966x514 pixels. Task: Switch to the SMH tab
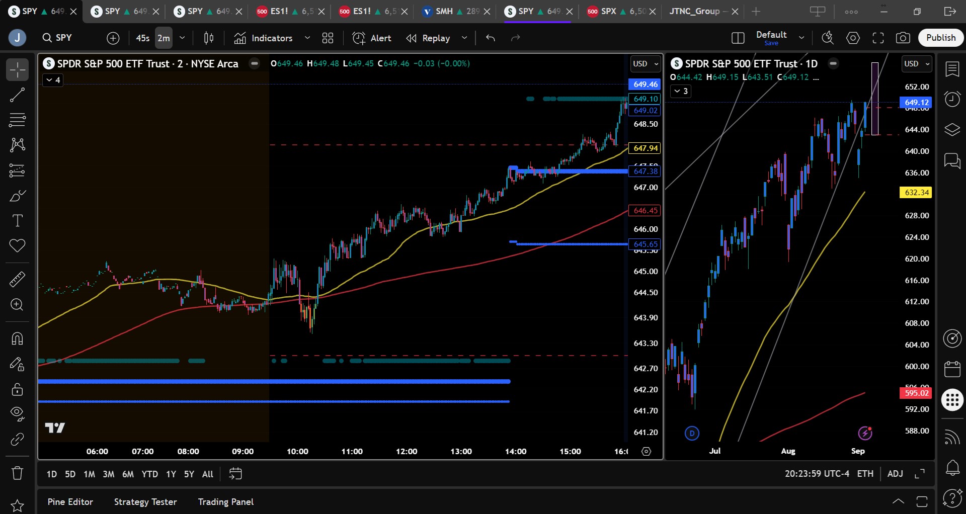pyautogui.click(x=456, y=11)
